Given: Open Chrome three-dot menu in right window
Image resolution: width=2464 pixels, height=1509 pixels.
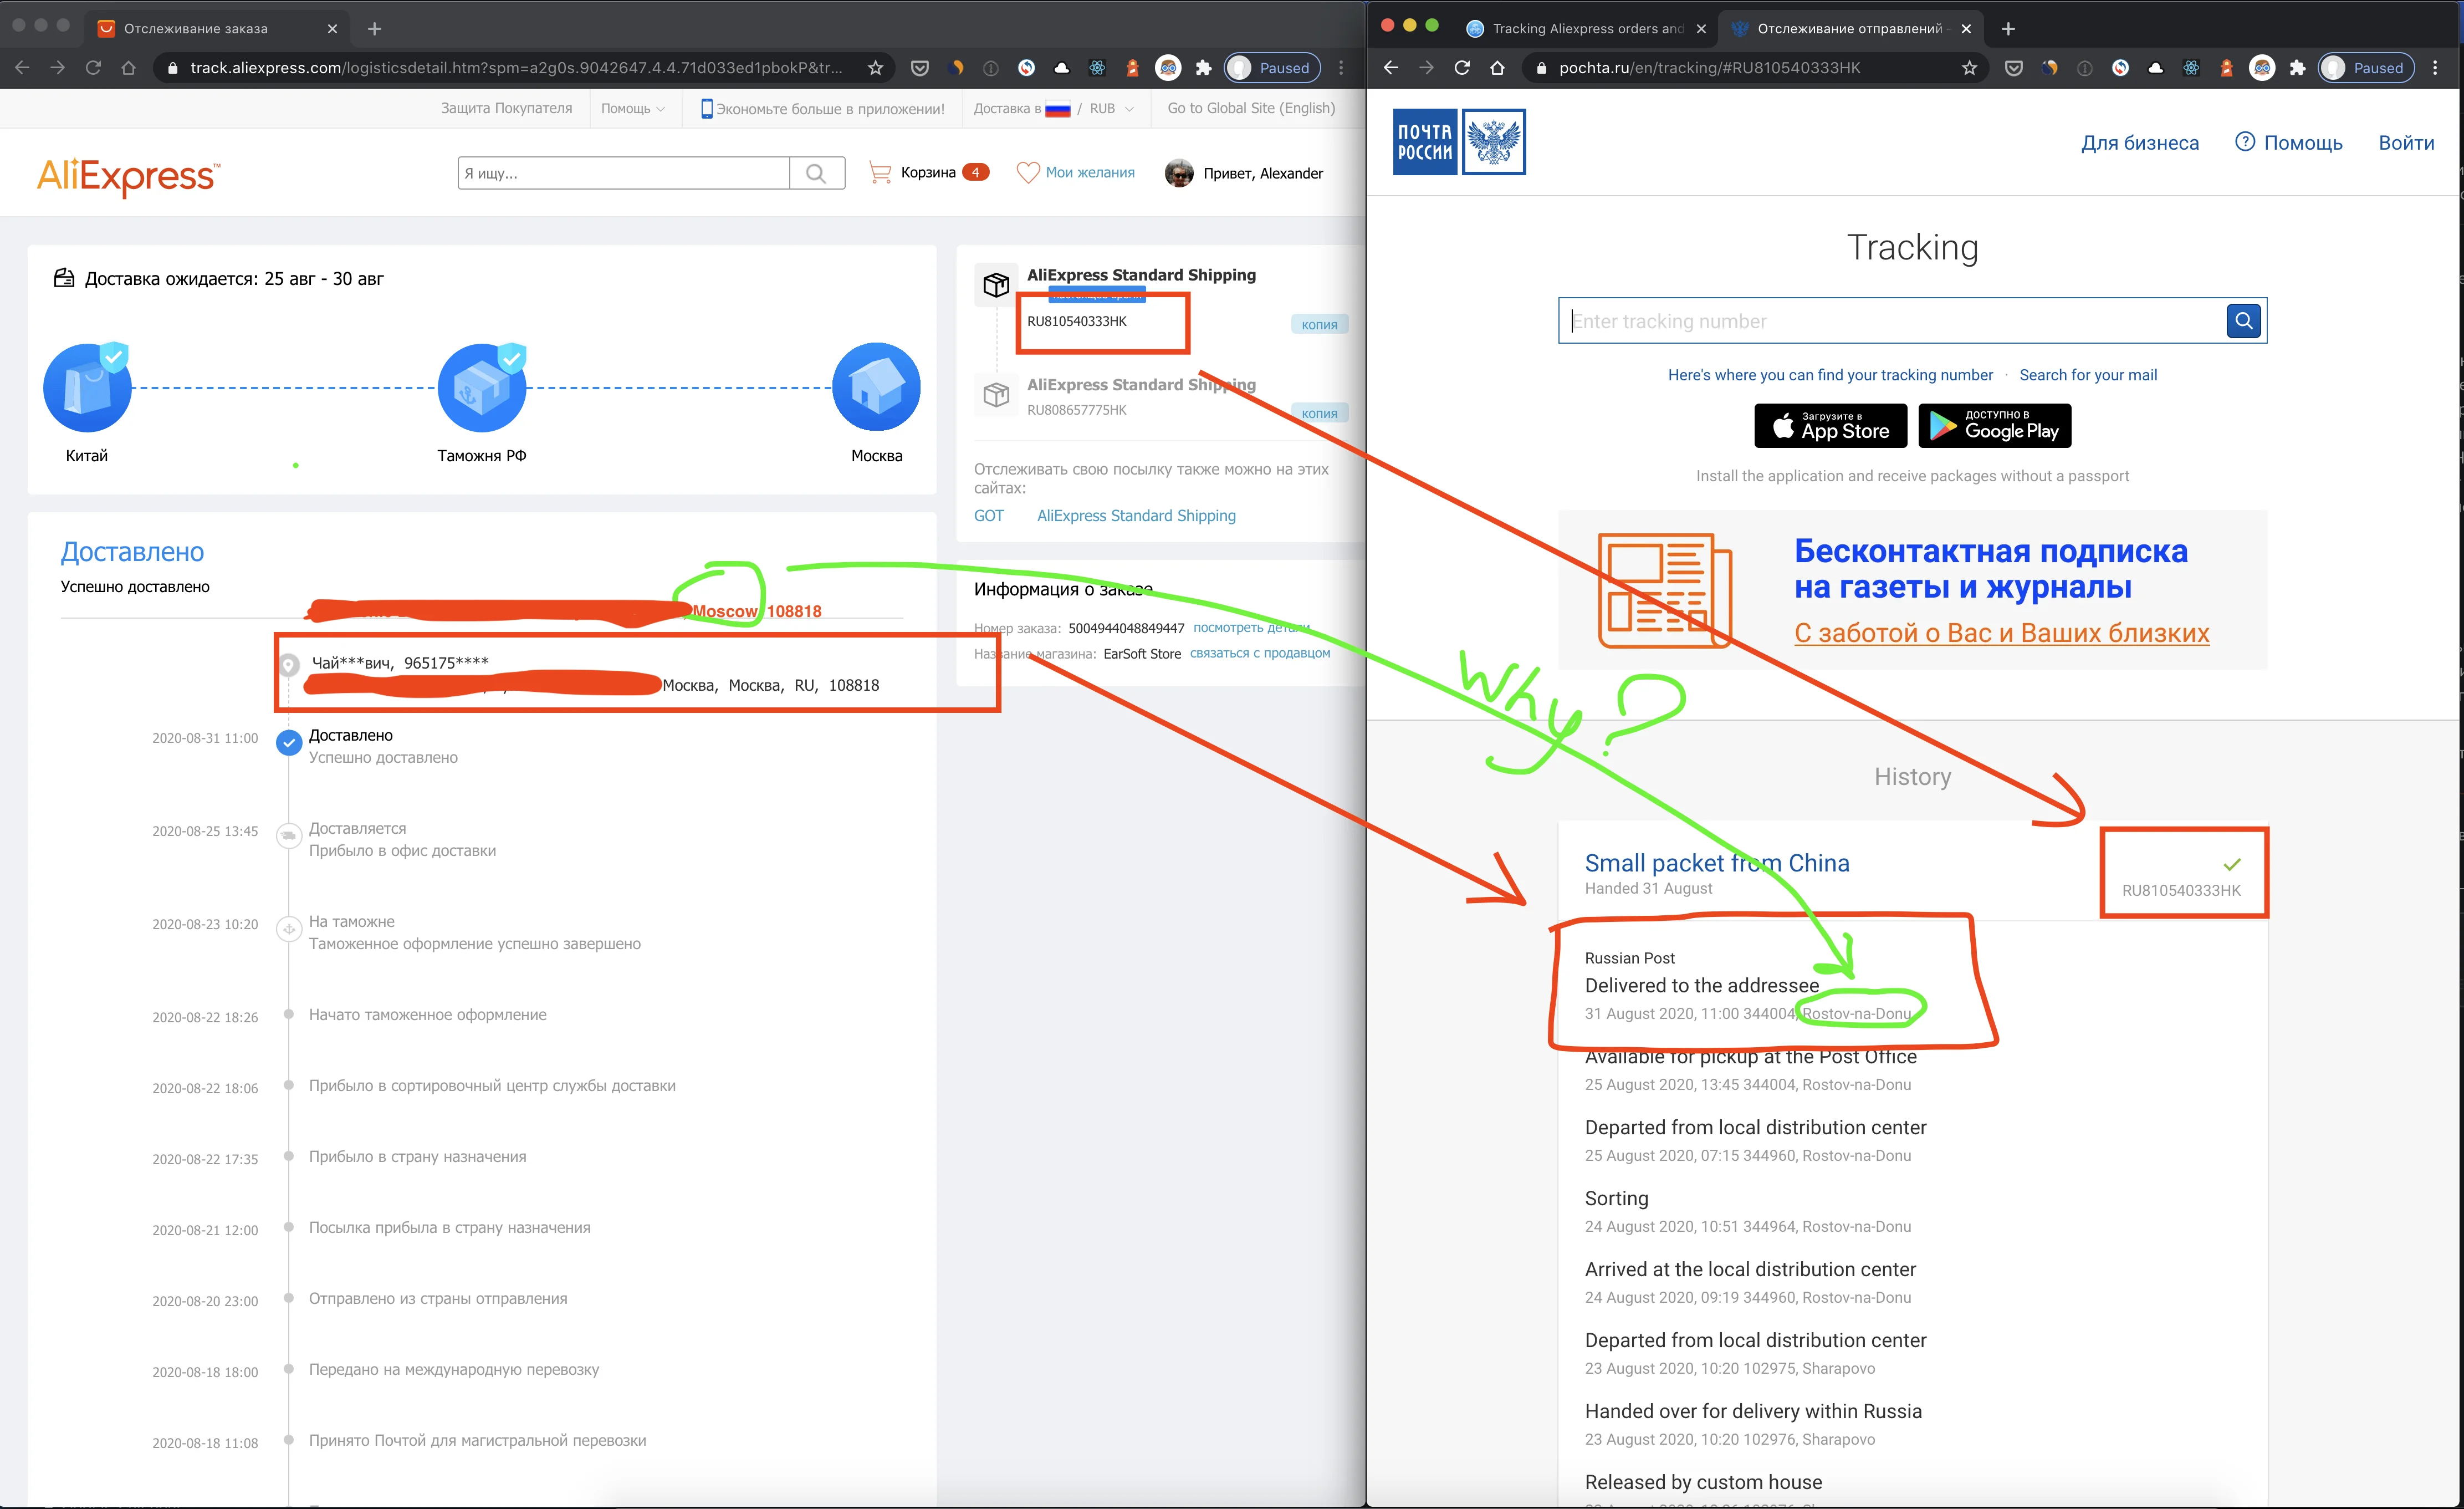Looking at the screenshot, I should [x=2435, y=68].
